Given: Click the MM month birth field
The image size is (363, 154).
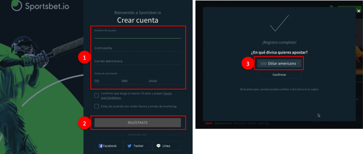Looking at the screenshot, I should point(133,81).
